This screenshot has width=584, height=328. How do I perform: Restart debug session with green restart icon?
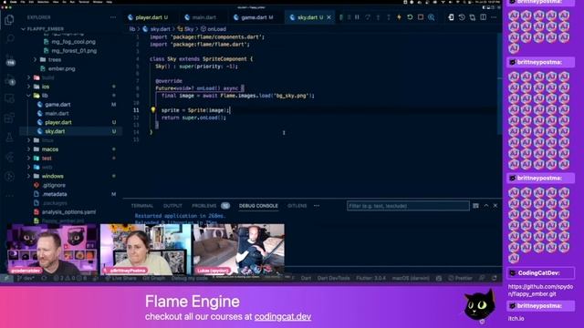(410, 17)
